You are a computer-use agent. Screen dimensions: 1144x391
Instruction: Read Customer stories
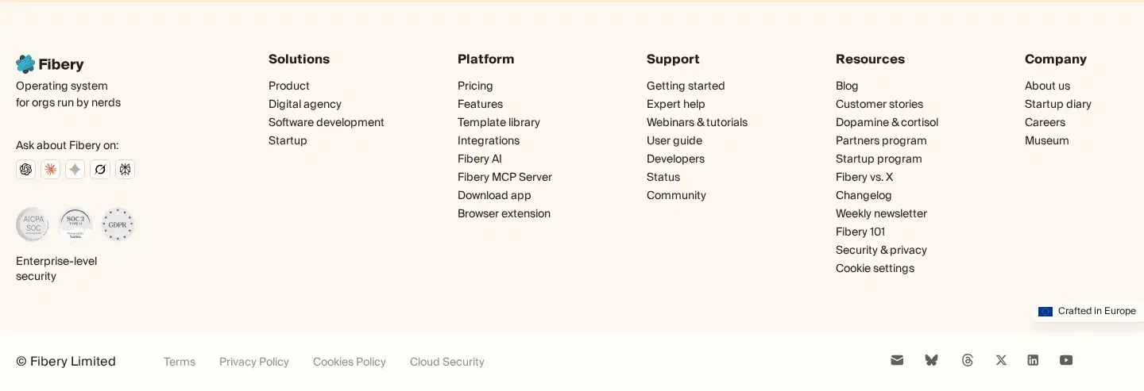tap(879, 104)
